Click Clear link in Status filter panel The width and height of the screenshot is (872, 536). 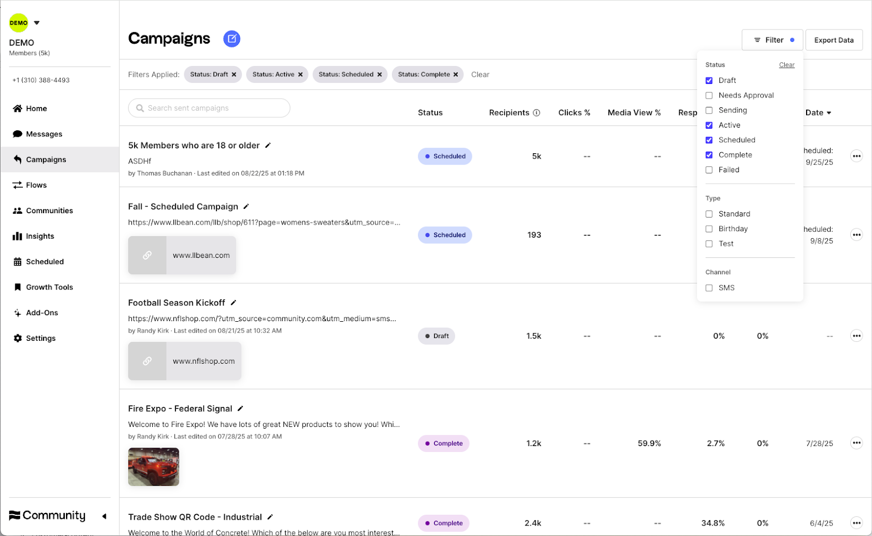786,65
